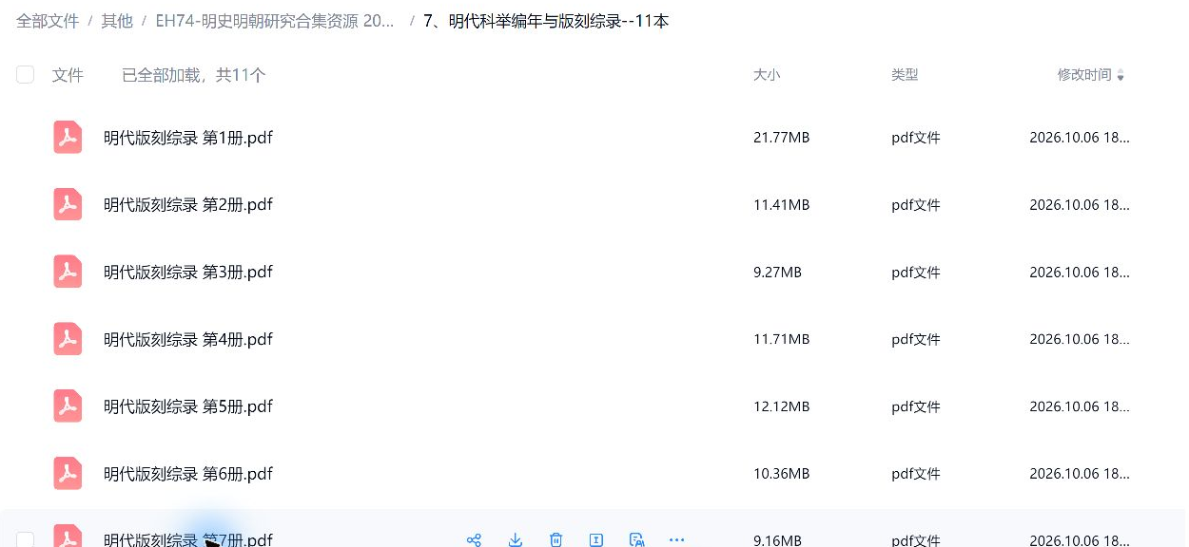Open EH74-明史明朝研究合集资源 breadcrumb folder
This screenshot has height=547, width=1189.
pyautogui.click(x=275, y=21)
